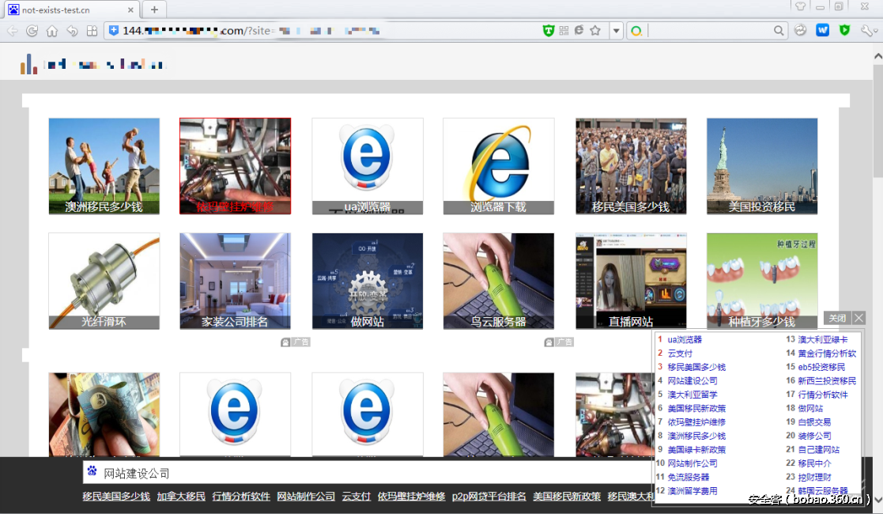Open ranking link 澳大利亚绿卡
883x514 pixels.
(x=823, y=339)
